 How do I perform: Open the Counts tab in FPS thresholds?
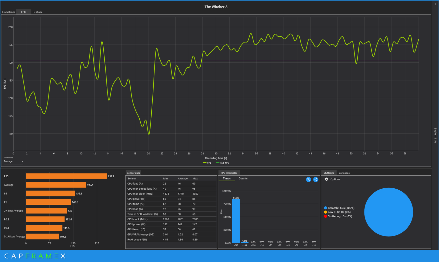pos(243,178)
